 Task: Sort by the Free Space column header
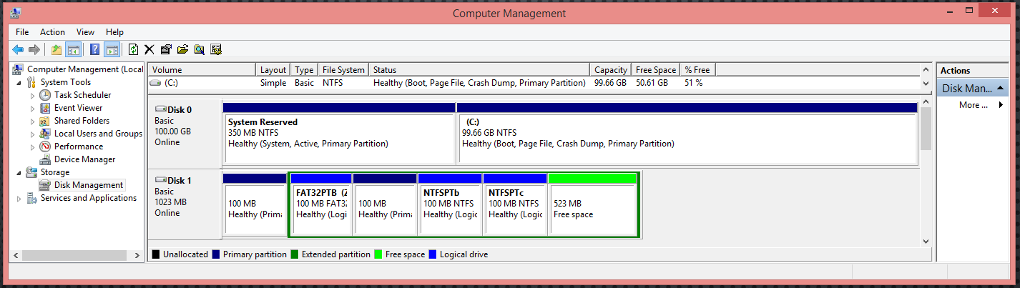coord(655,70)
